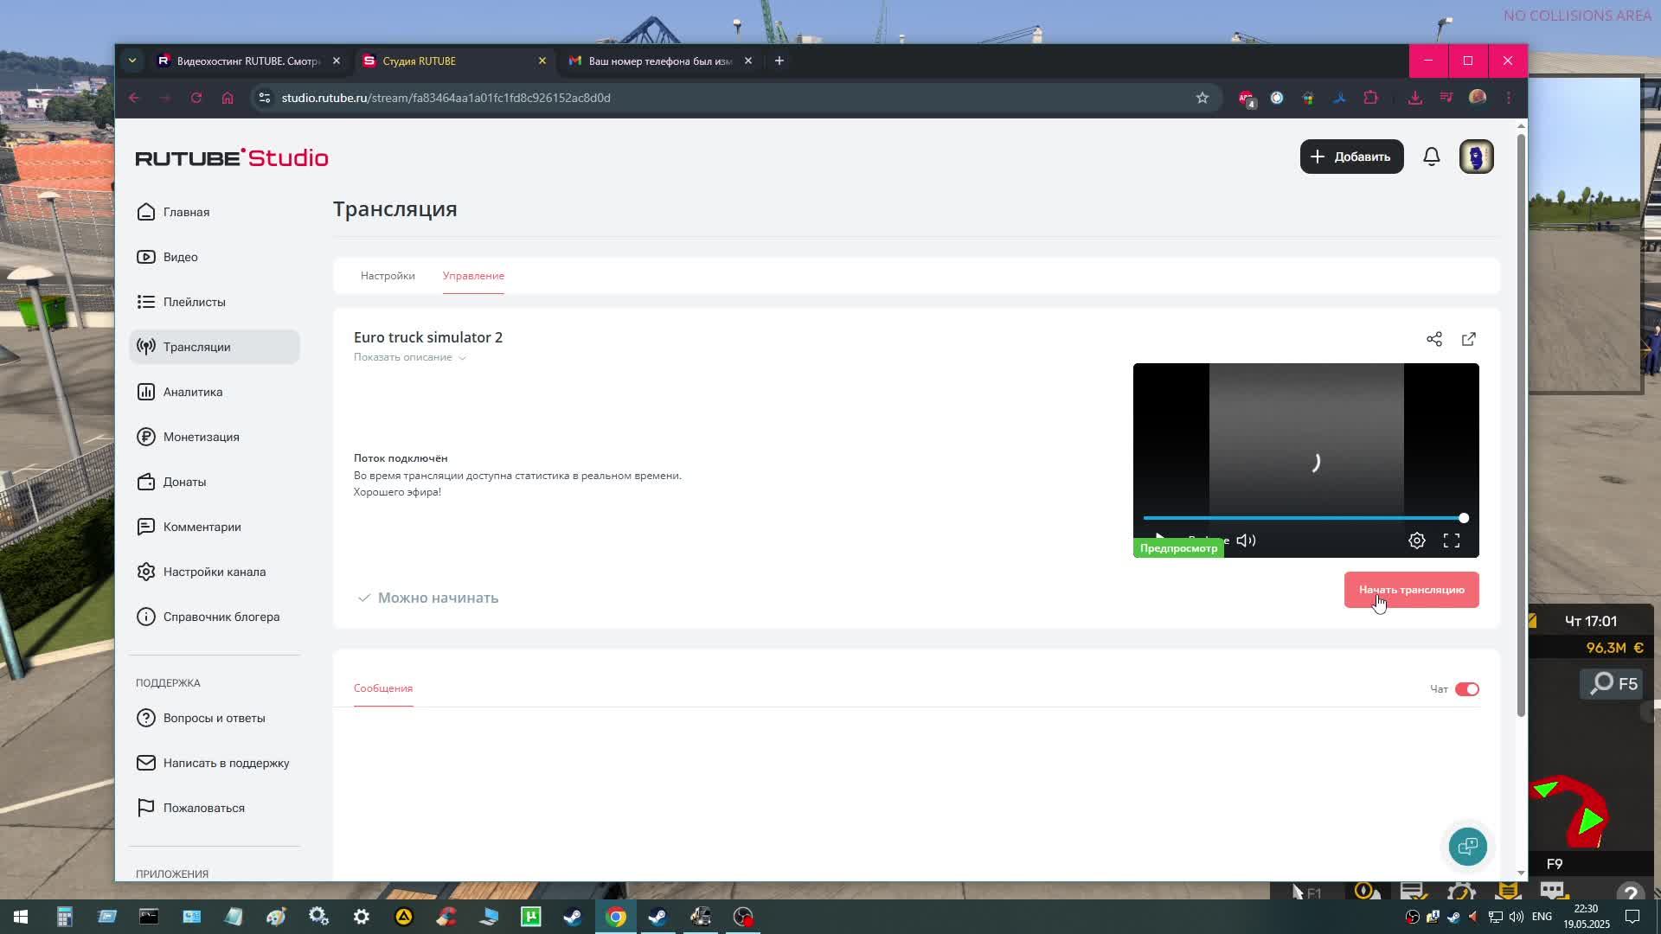1661x934 pixels.
Task: Click the game's F5 zoom button
Action: (x=1613, y=684)
